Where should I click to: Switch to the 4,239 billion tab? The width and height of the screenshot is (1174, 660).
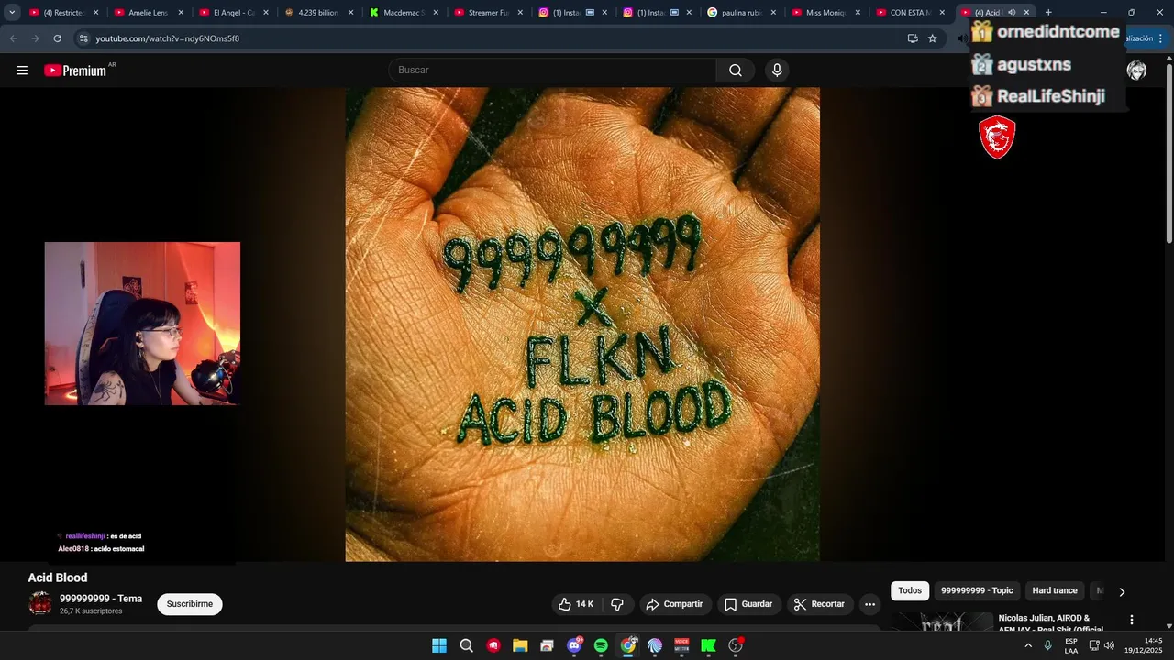pyautogui.click(x=318, y=13)
